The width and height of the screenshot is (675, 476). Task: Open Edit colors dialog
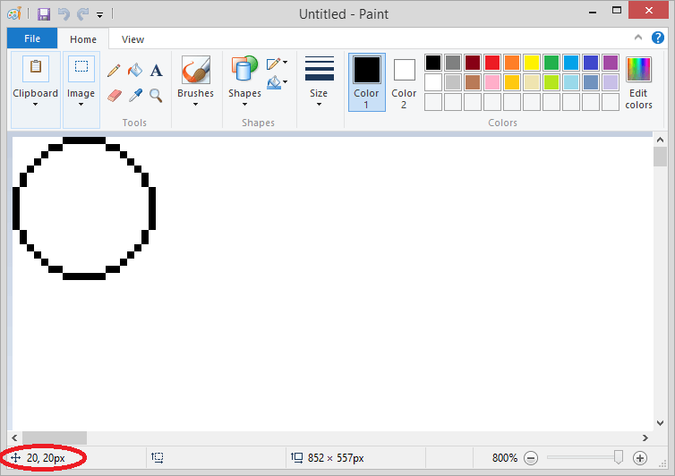(x=638, y=83)
